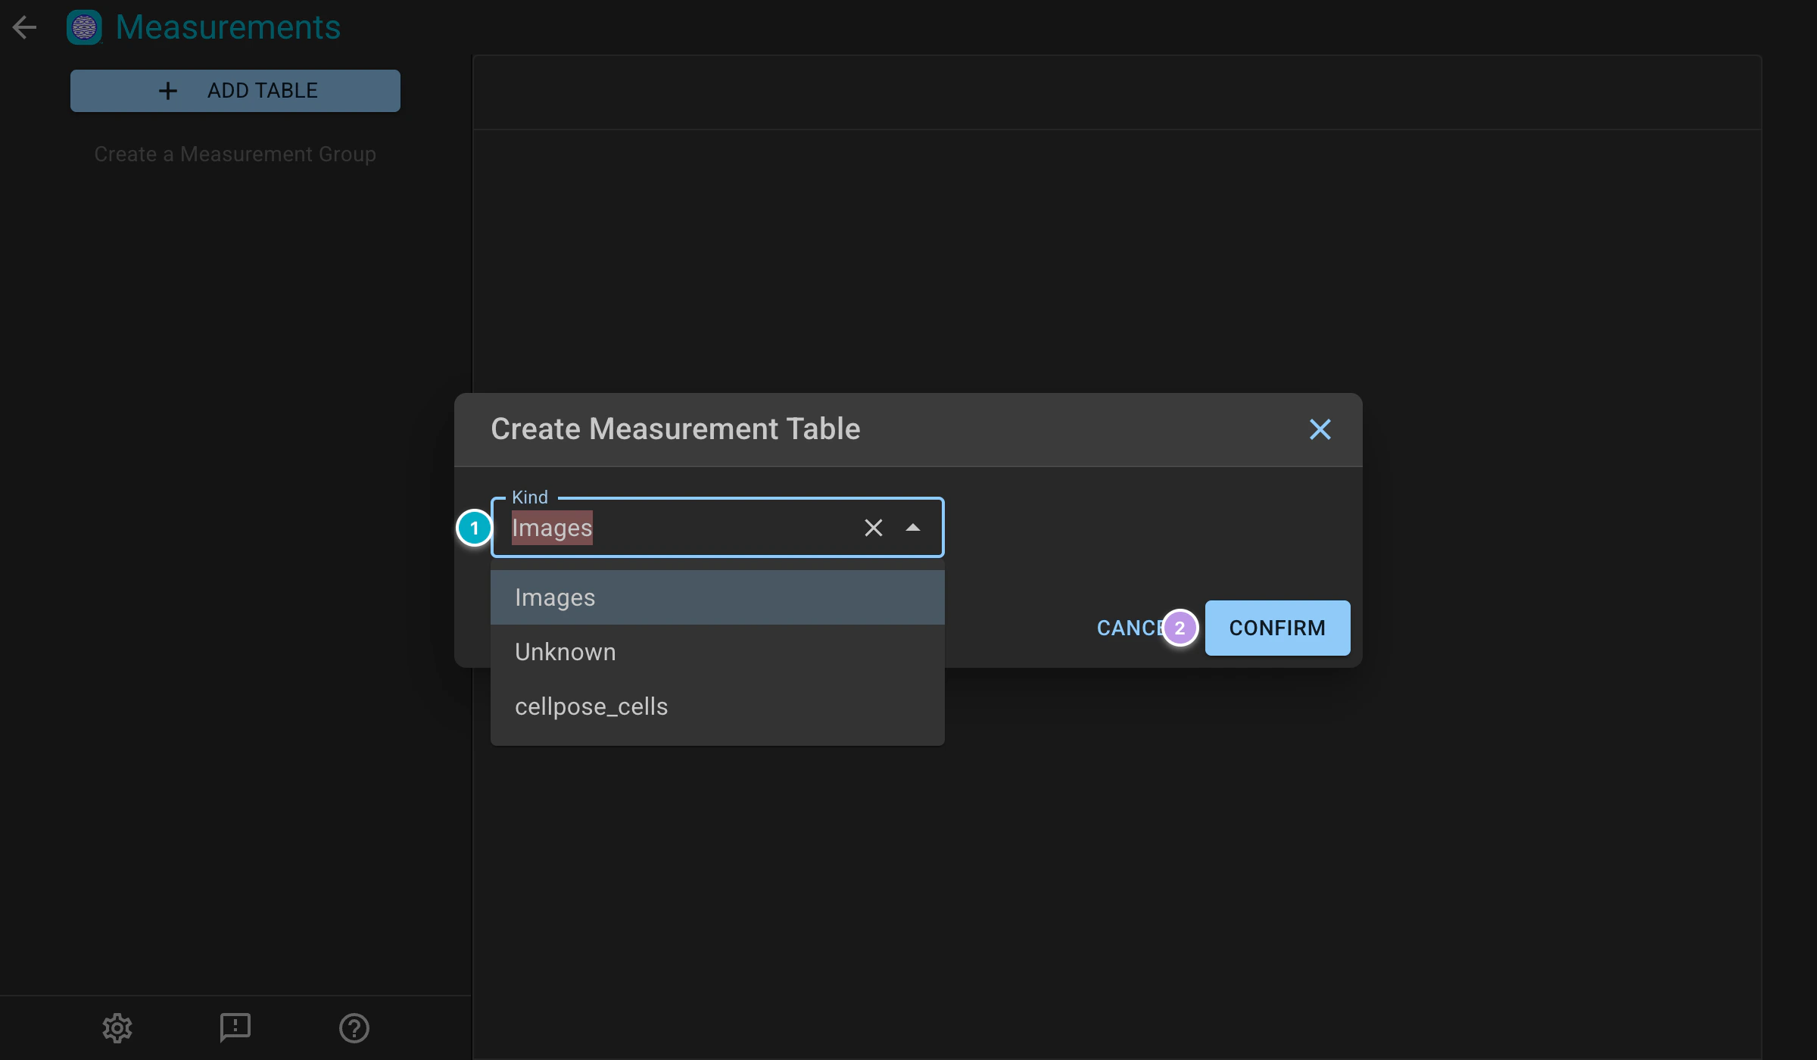Click the Measurements page title

pyautogui.click(x=228, y=27)
